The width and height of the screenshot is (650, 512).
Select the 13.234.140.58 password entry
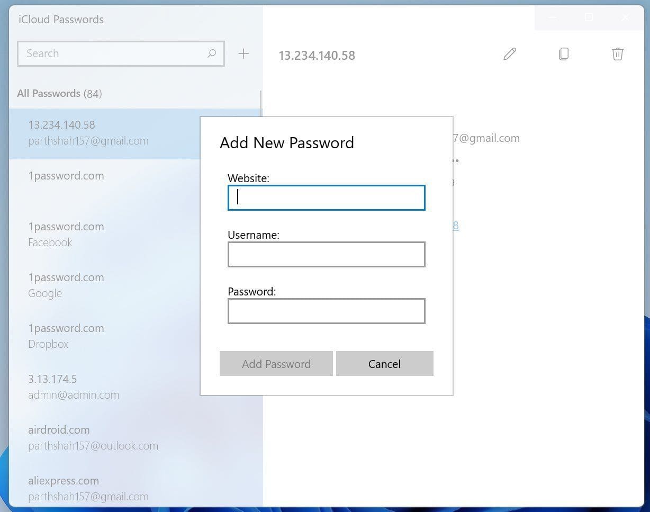click(x=136, y=133)
